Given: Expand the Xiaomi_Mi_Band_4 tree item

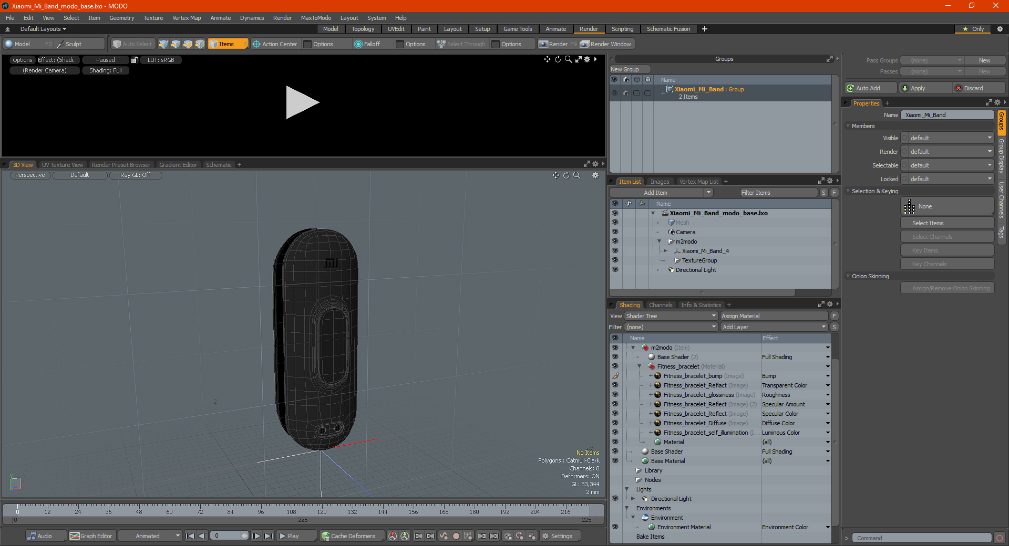Looking at the screenshot, I should [666, 251].
